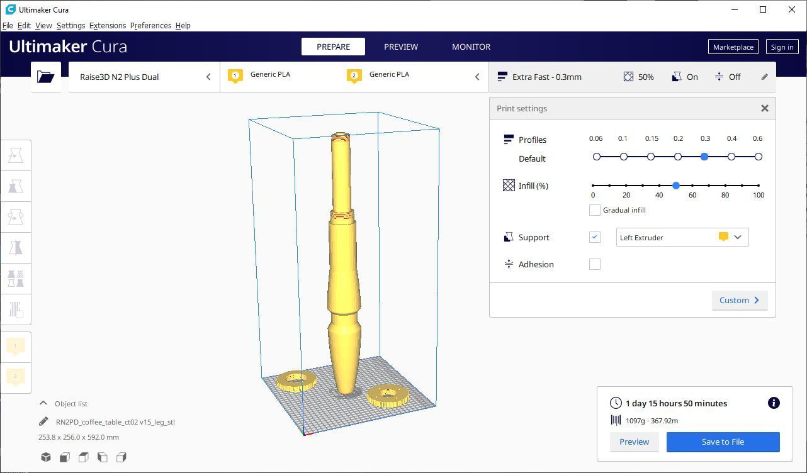Click the Extra Fast profile layer icon
The width and height of the screenshot is (807, 473).
(x=502, y=77)
